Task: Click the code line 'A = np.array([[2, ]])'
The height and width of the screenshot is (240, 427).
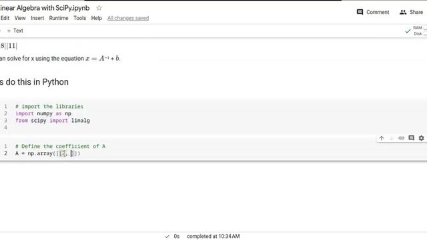Action: [x=47, y=153]
